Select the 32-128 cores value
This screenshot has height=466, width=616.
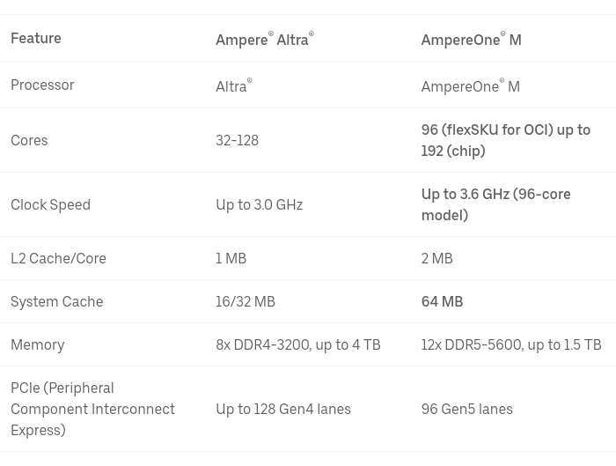click(237, 140)
